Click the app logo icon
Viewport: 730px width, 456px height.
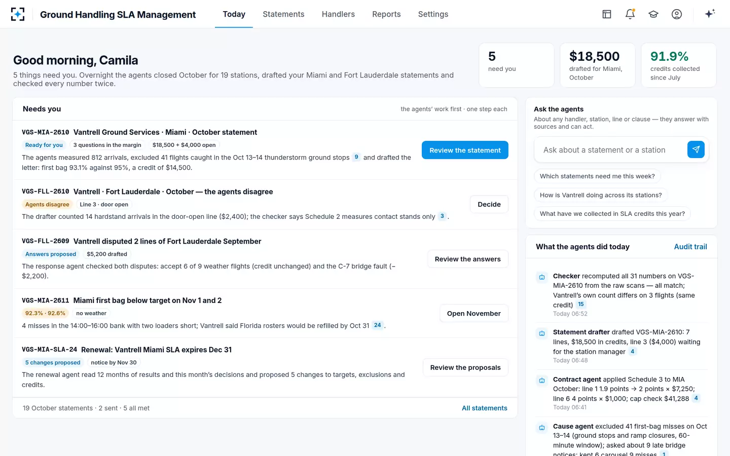pos(18,14)
